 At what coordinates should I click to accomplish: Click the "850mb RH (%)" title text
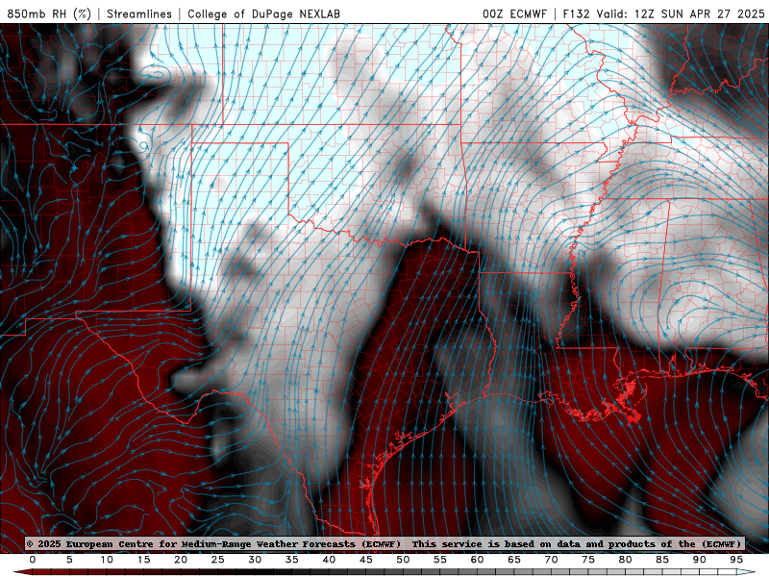pos(49,13)
